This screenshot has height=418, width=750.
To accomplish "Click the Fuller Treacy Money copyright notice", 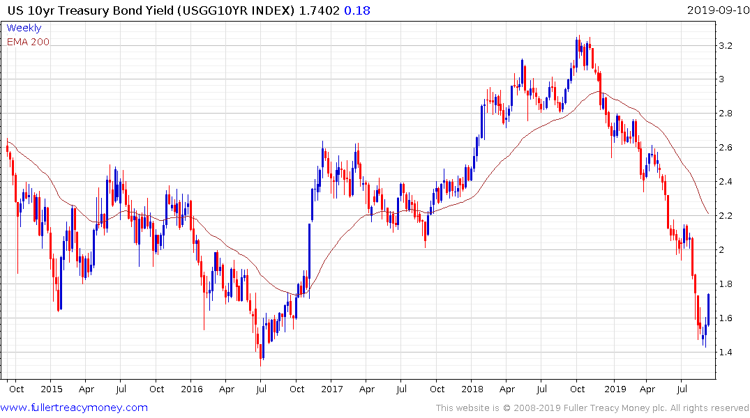I will point(592,408).
